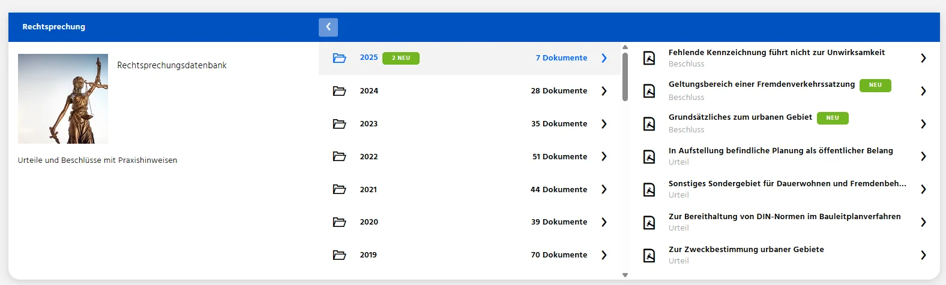Image resolution: width=946 pixels, height=285 pixels.
Task: Click the back arrow button in header
Action: pos(328,27)
